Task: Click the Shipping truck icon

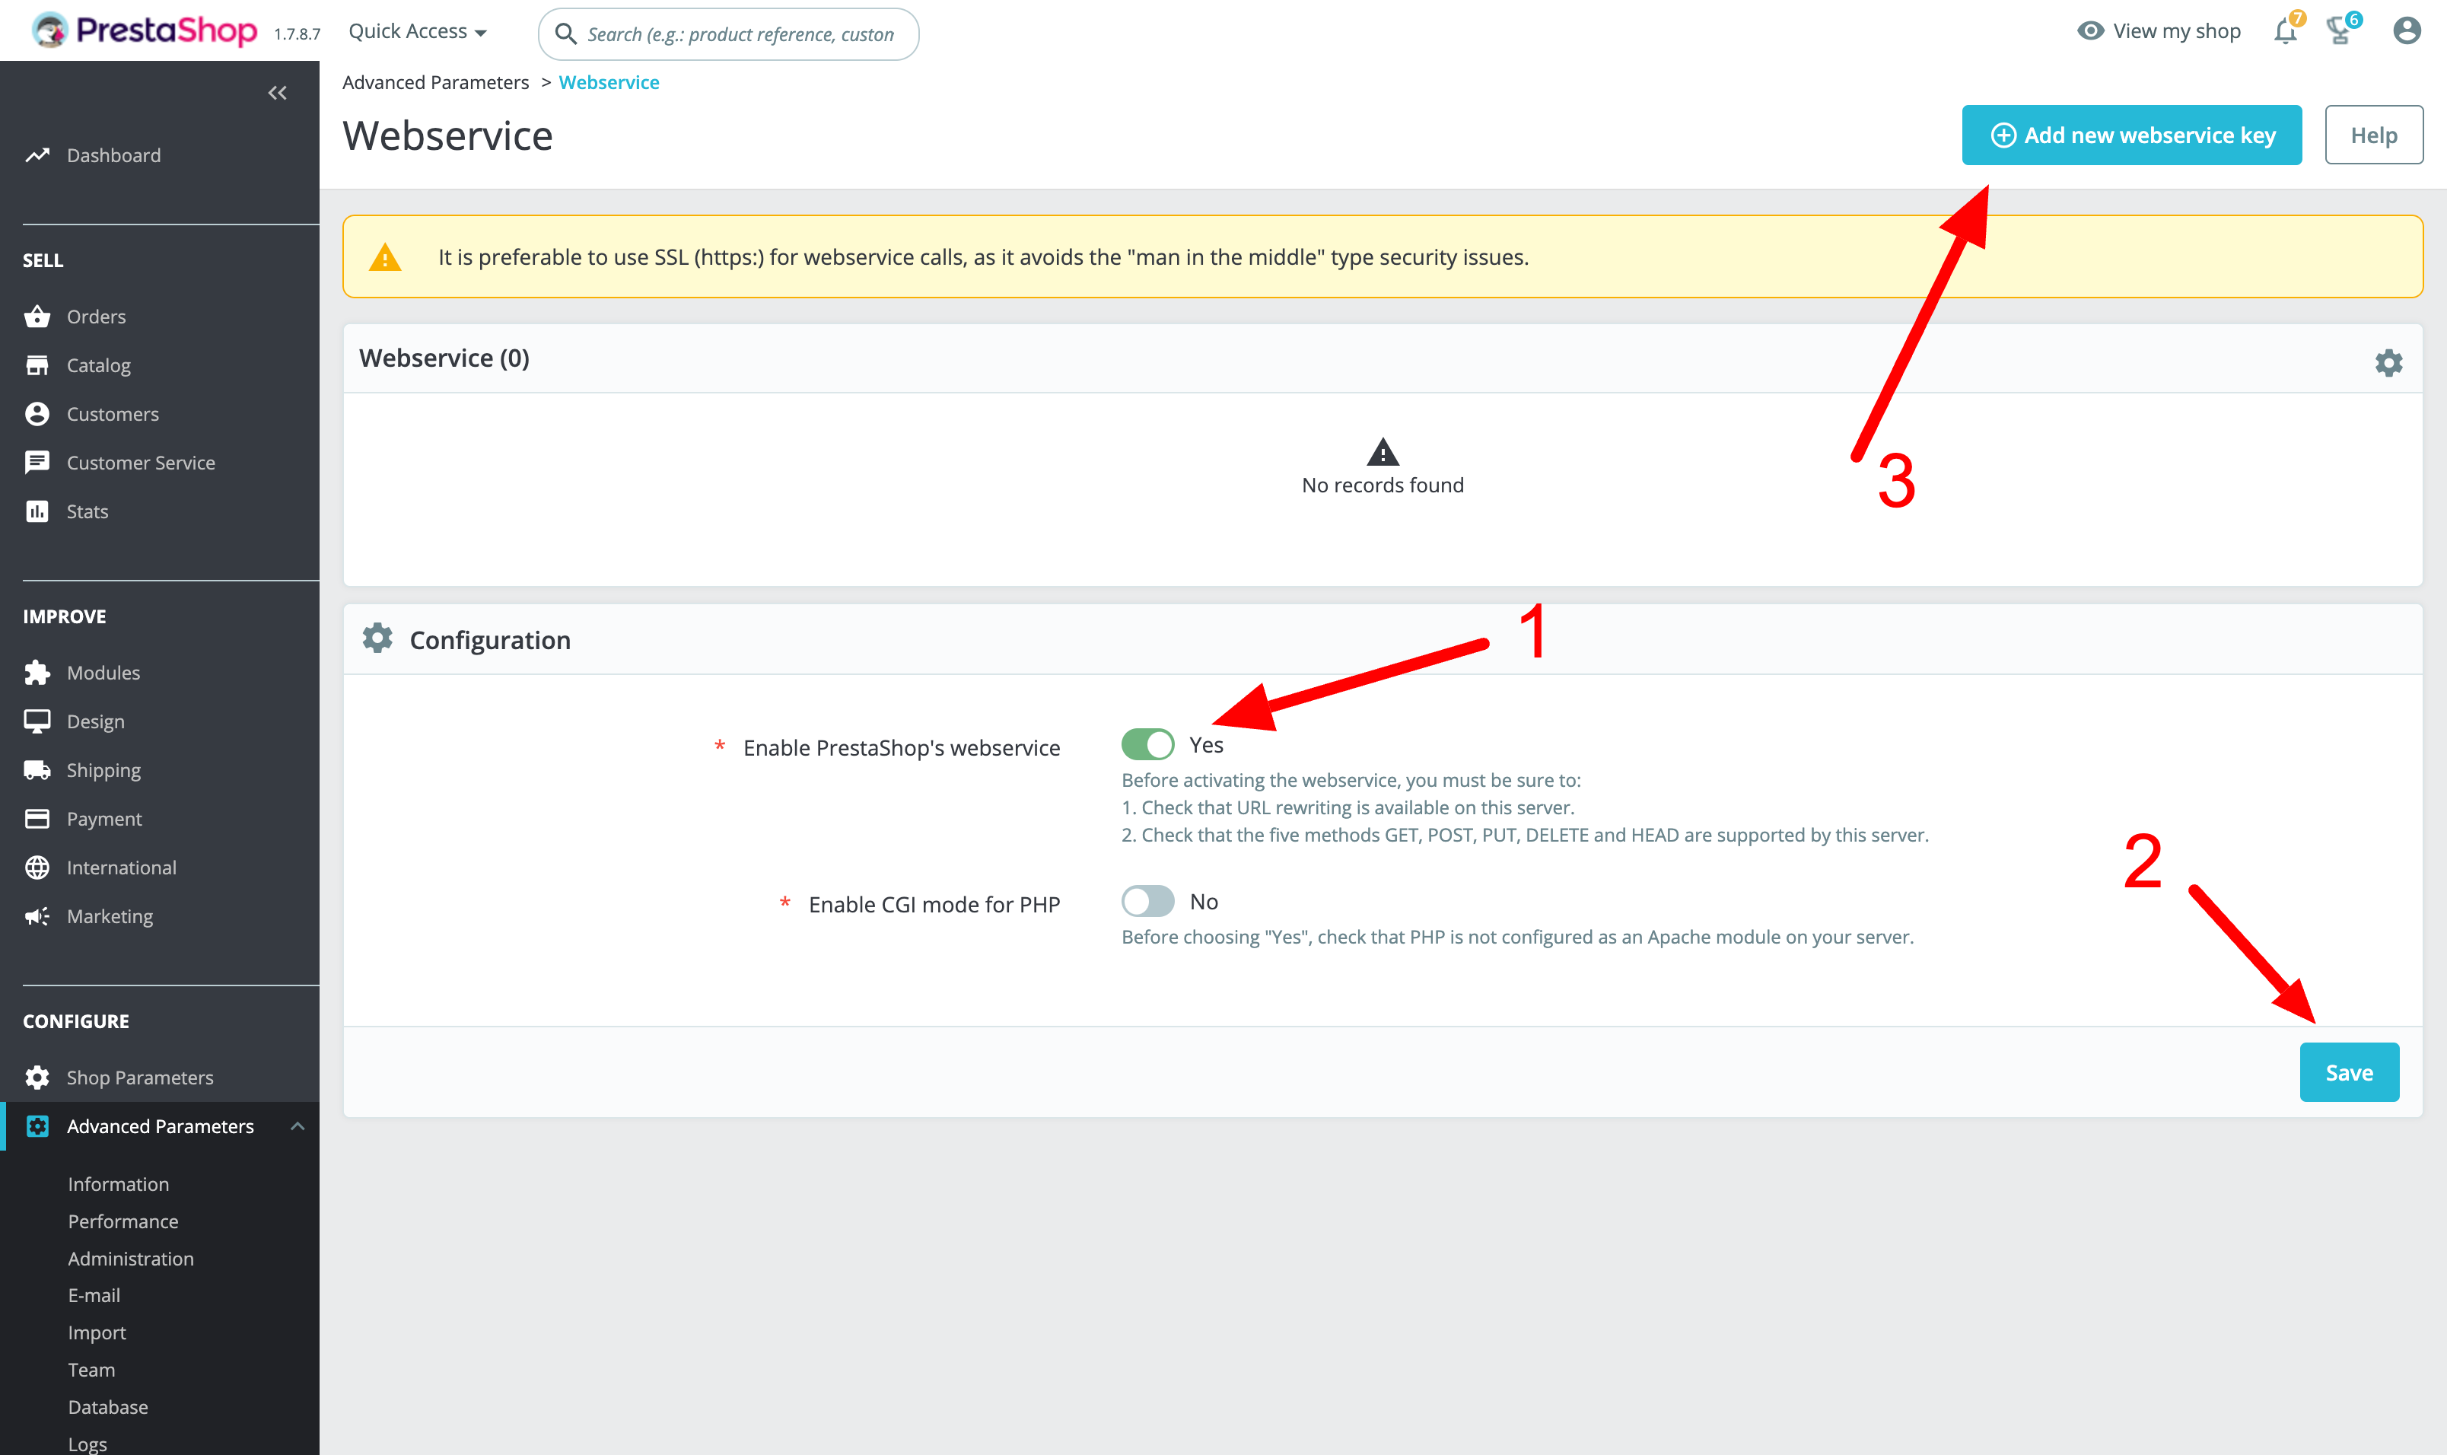Action: click(37, 771)
